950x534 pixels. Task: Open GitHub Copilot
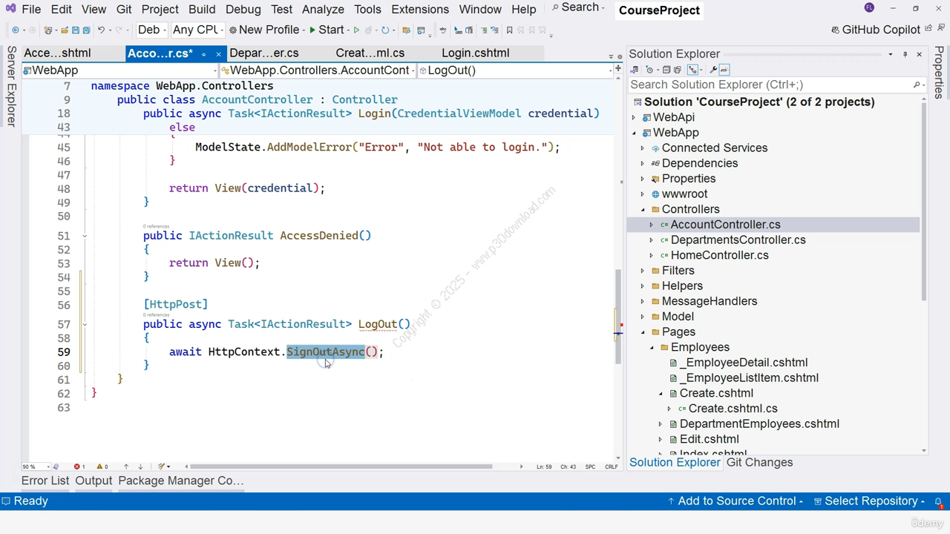[876, 30]
